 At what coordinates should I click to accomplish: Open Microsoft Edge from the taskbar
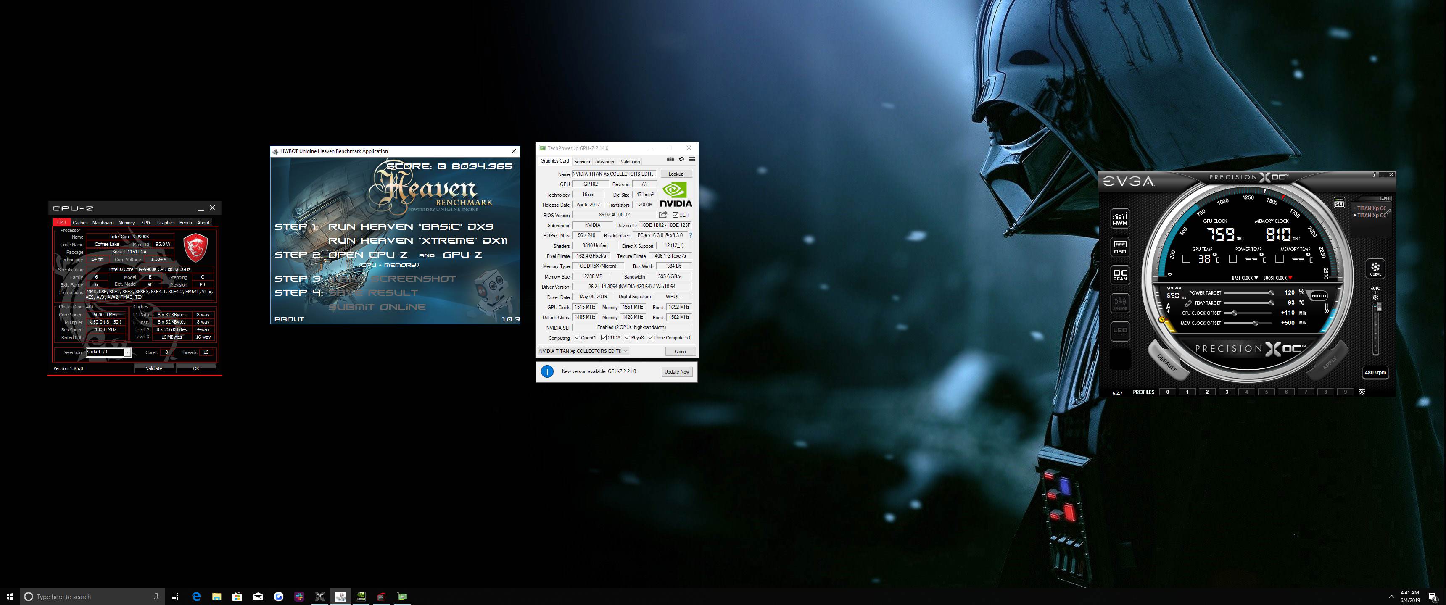click(196, 597)
